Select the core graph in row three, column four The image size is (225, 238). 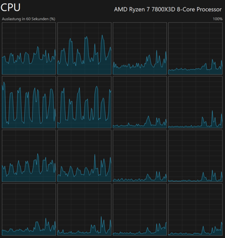pos(195,156)
